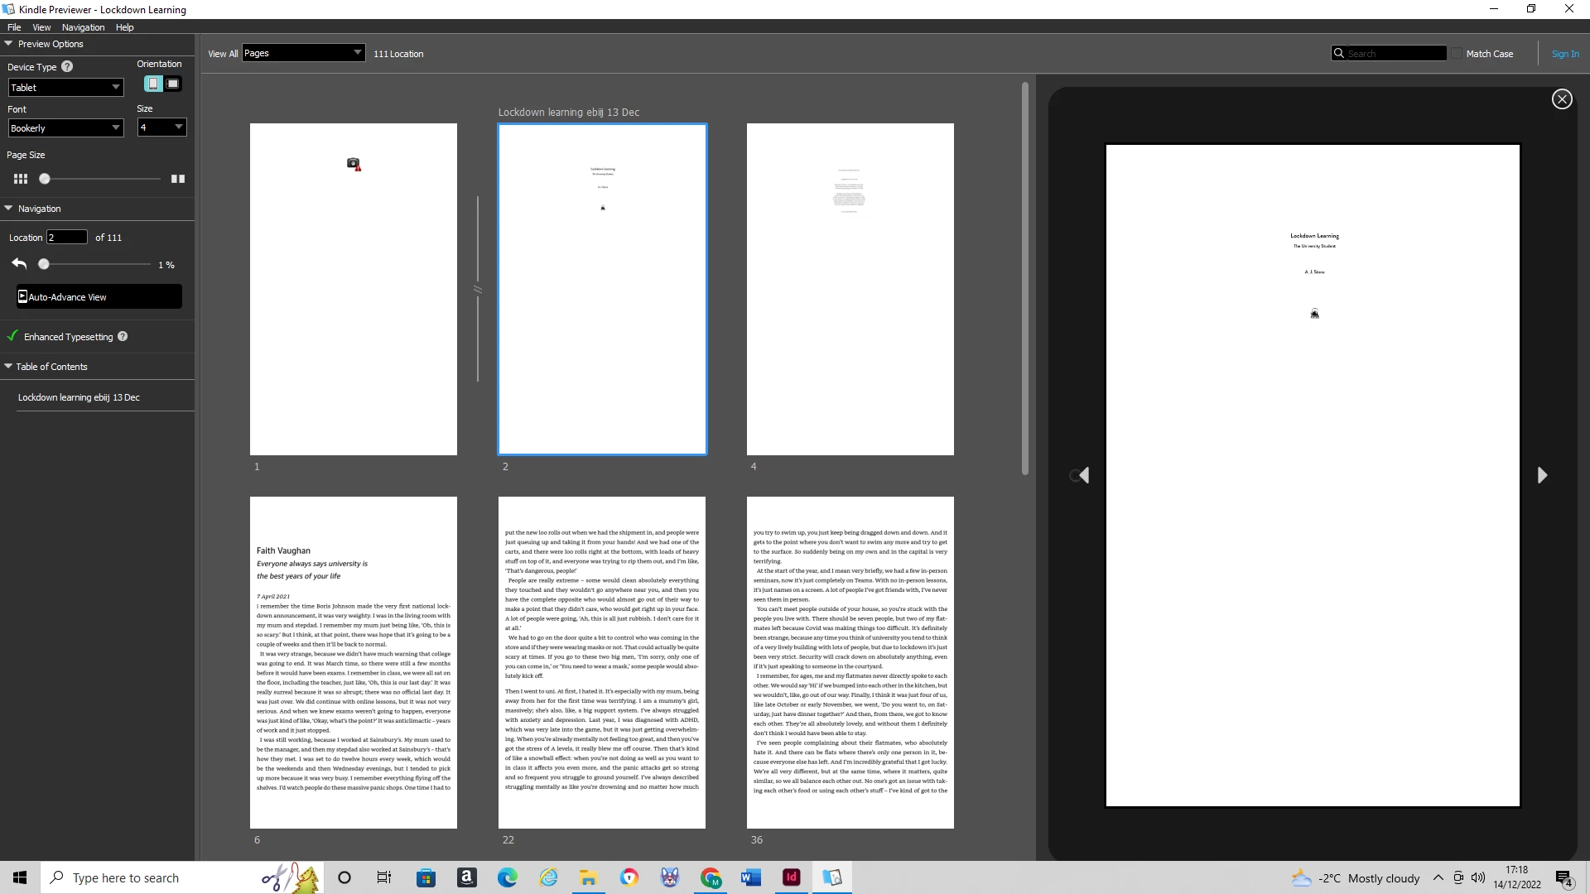Select portrait orientation icon
The image size is (1590, 894).
[x=153, y=84]
